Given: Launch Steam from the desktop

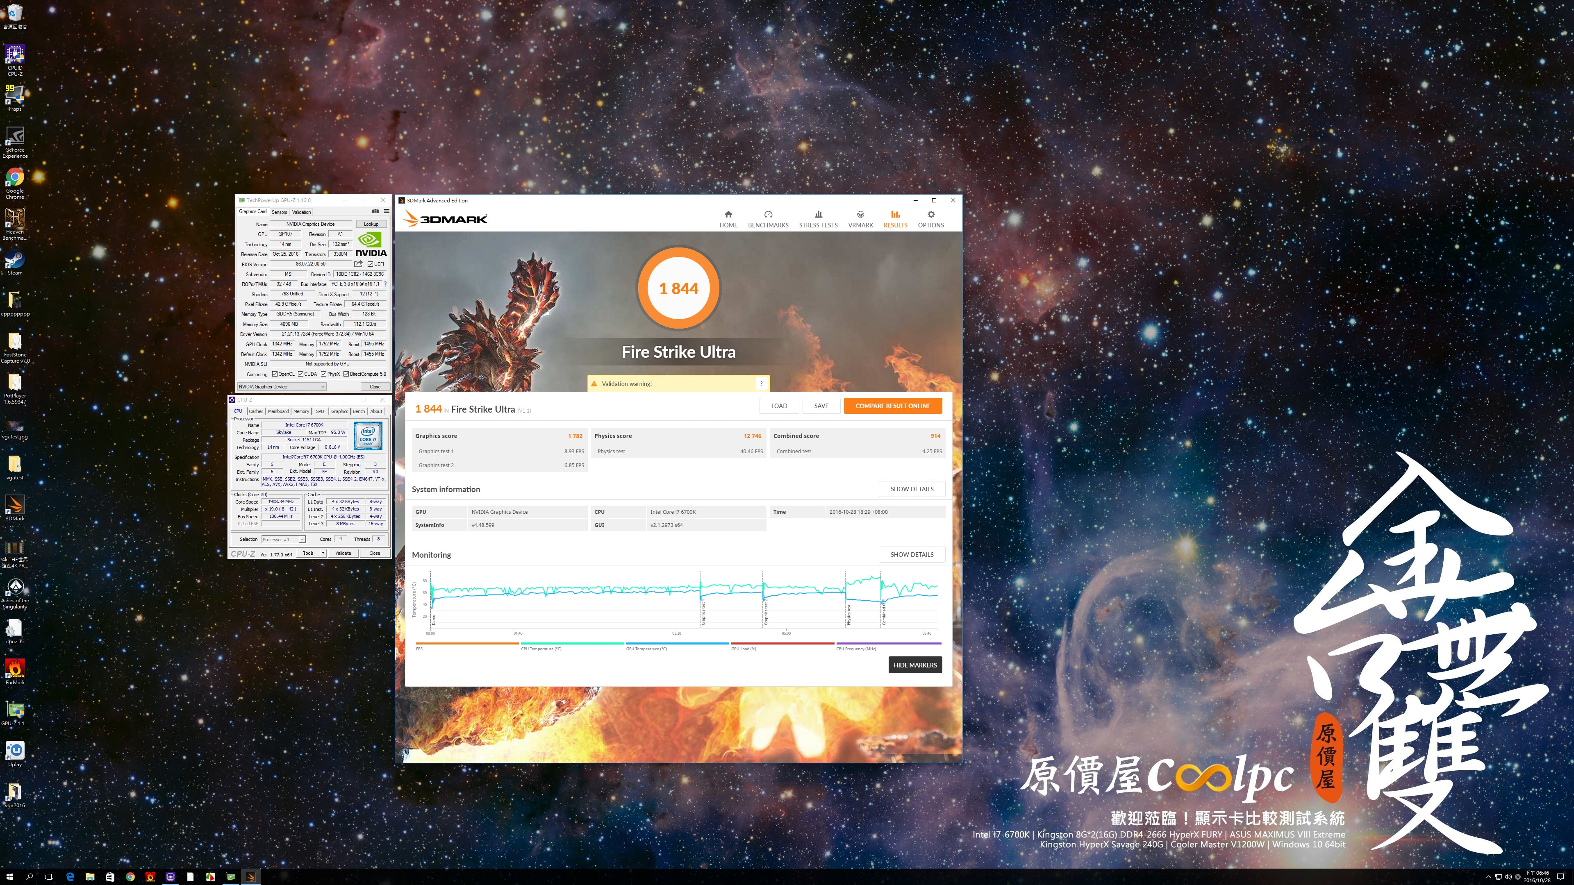Looking at the screenshot, I should click(15, 263).
